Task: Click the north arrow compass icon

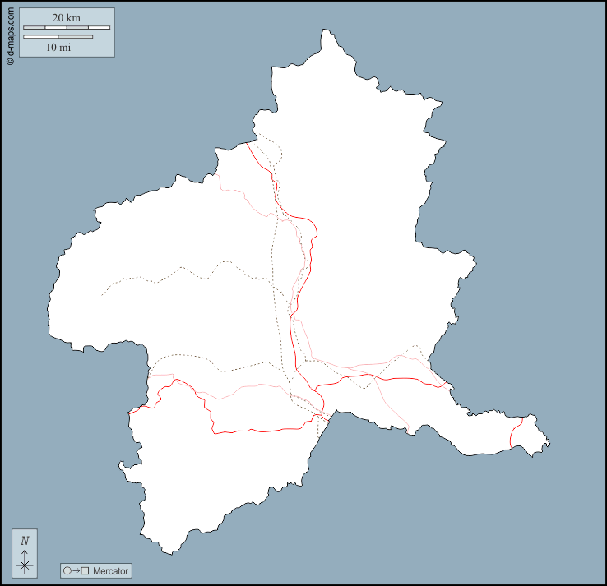Action: 25,563
